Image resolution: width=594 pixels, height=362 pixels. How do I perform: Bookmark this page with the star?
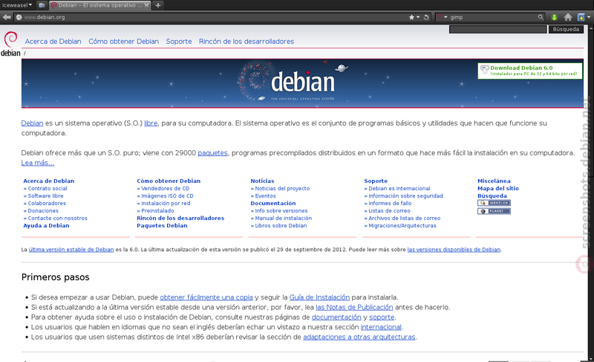click(x=411, y=17)
